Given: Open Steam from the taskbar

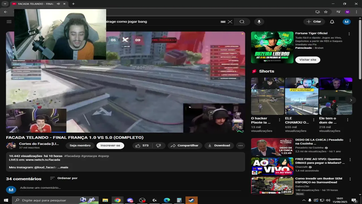Looking at the screenshot, I should pyautogui.click(x=191, y=200).
